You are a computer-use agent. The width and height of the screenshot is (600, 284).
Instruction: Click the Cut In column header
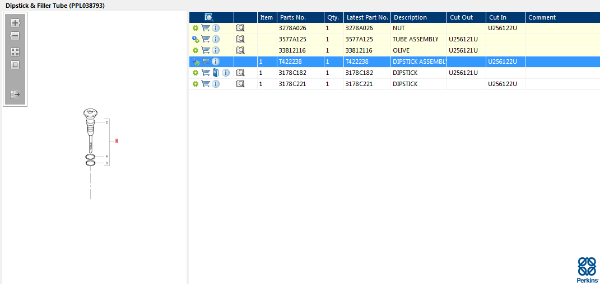[x=505, y=17]
